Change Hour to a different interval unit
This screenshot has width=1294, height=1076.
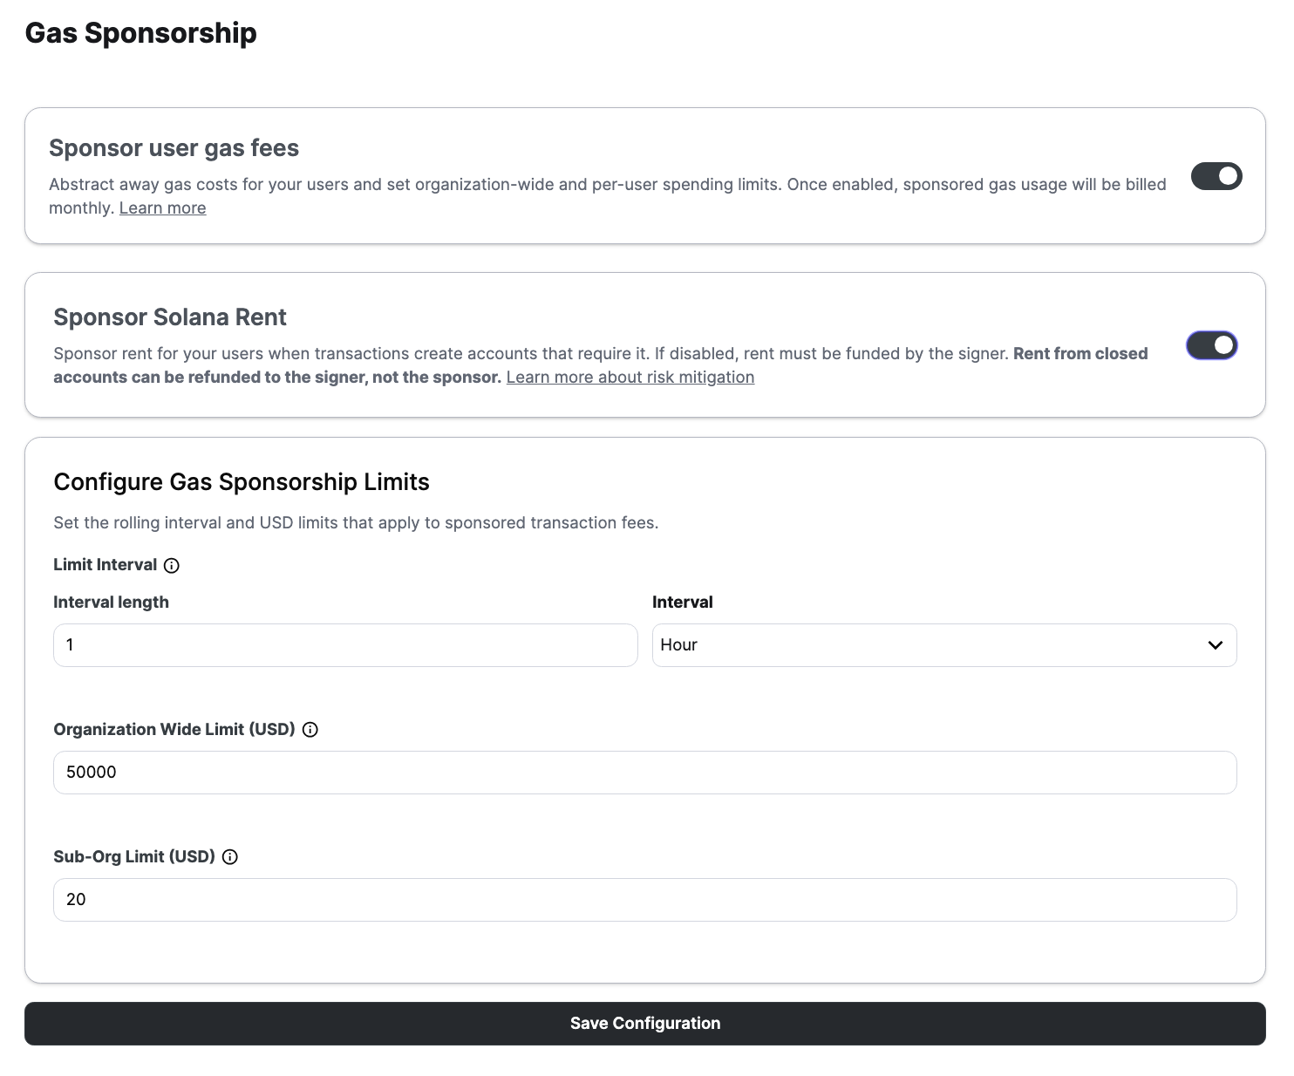[944, 645]
